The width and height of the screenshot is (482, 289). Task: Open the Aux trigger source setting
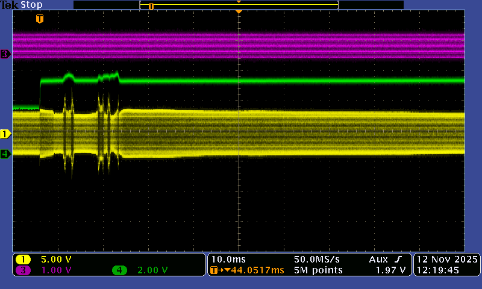tap(379, 259)
